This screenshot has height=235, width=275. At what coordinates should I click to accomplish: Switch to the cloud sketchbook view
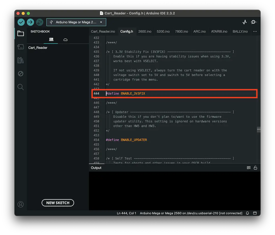(x=65, y=40)
